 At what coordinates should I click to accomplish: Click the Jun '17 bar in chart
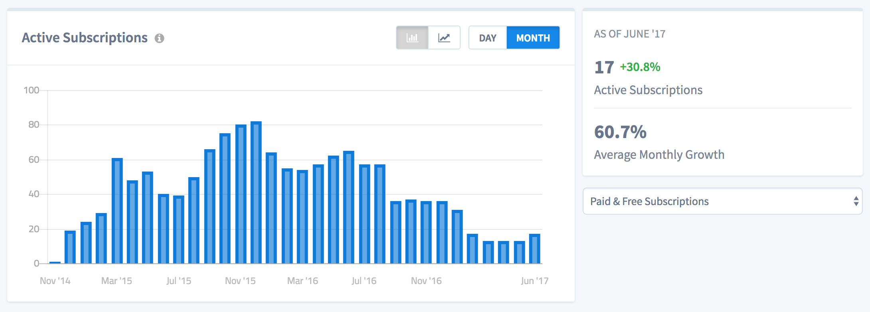click(534, 249)
